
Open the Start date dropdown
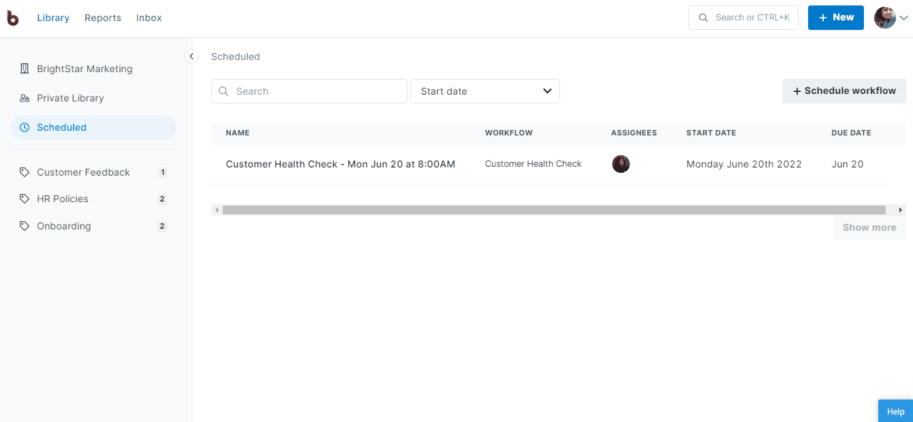click(x=484, y=91)
